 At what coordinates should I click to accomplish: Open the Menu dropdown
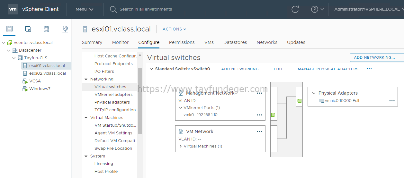tap(85, 9)
